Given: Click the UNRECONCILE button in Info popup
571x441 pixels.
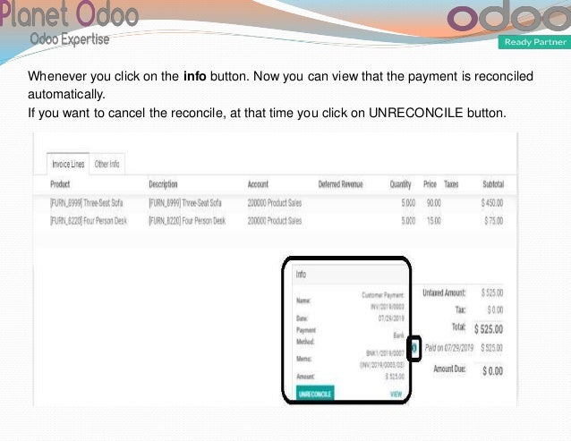Looking at the screenshot, I should coord(315,394).
